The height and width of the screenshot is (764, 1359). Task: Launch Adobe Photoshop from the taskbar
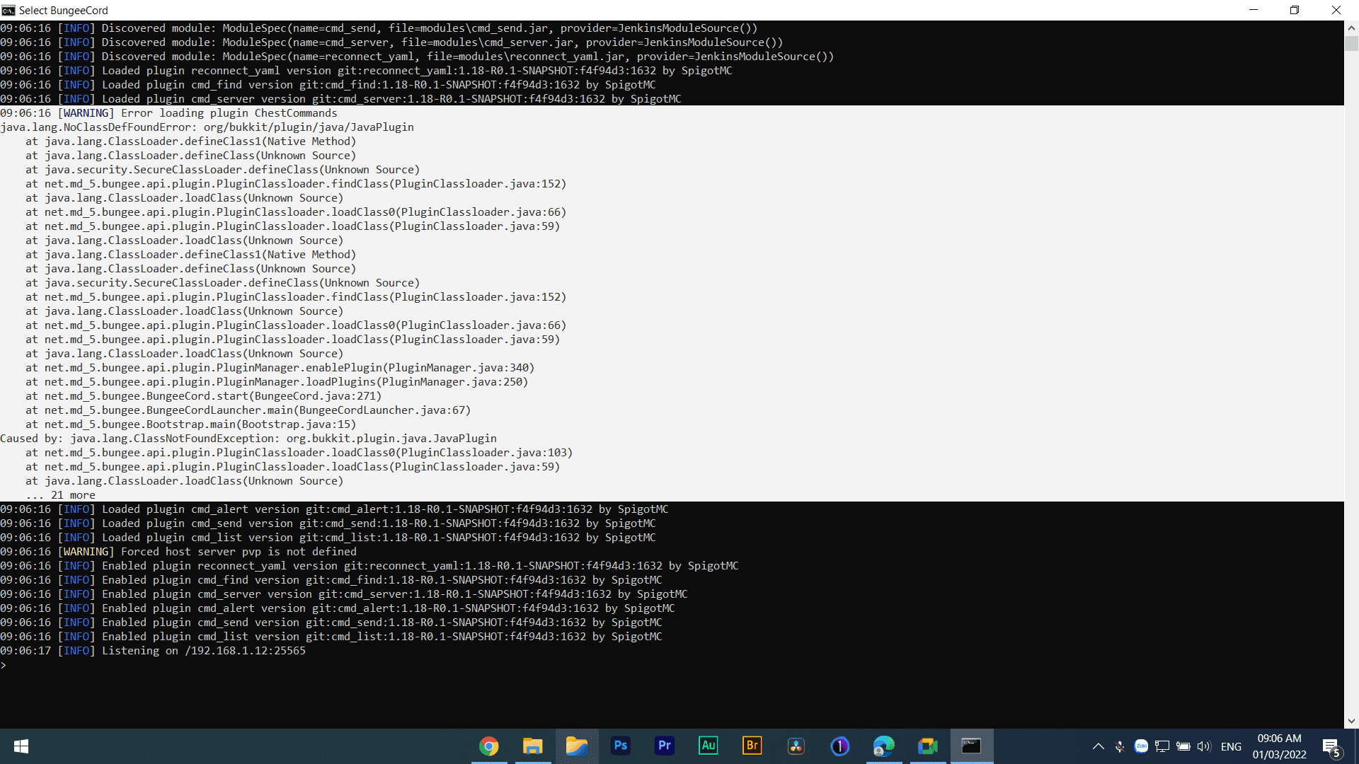point(621,746)
